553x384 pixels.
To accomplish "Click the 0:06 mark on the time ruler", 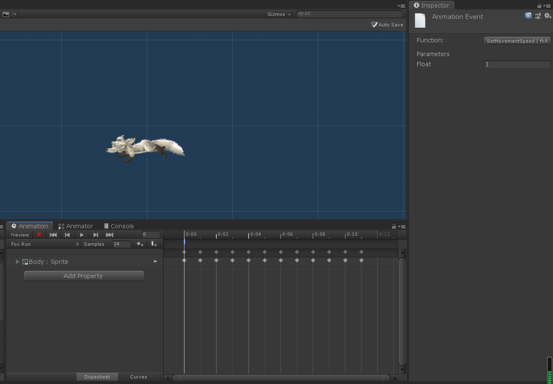I will click(287, 235).
